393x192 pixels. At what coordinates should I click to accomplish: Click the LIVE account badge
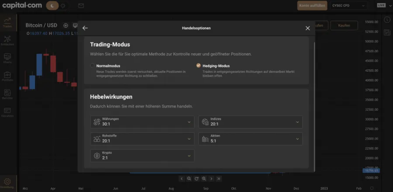tap(381, 5)
